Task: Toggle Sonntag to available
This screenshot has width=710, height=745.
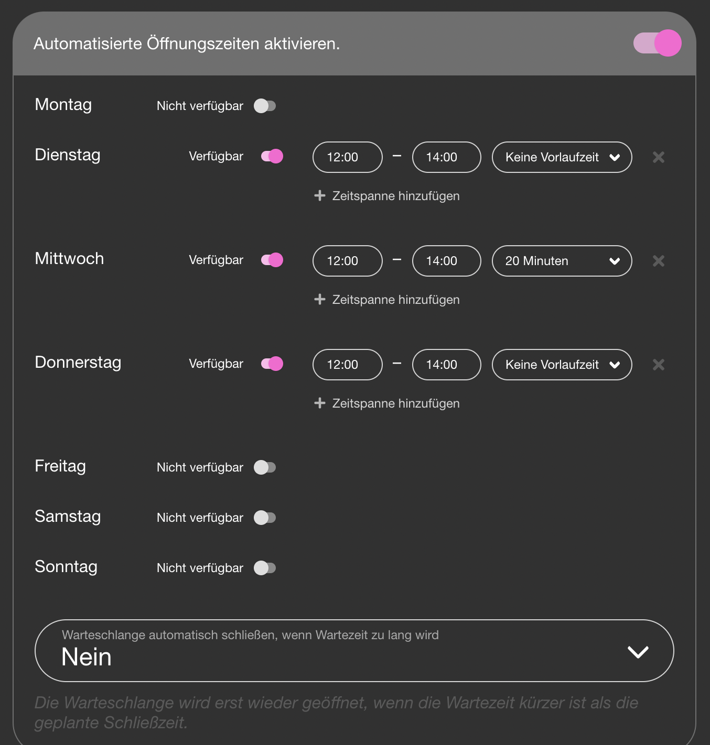Action: (x=265, y=568)
